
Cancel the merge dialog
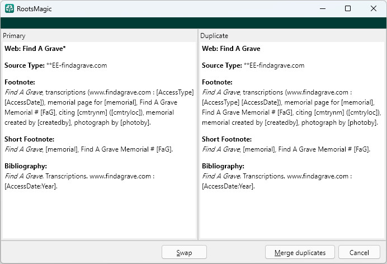point(359,252)
